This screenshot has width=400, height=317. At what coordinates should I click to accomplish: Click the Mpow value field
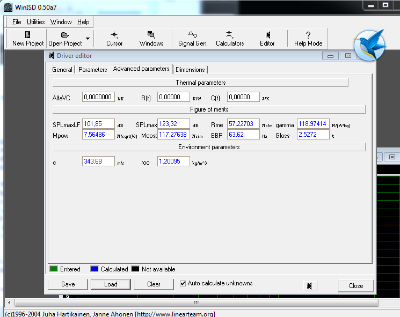[98, 135]
